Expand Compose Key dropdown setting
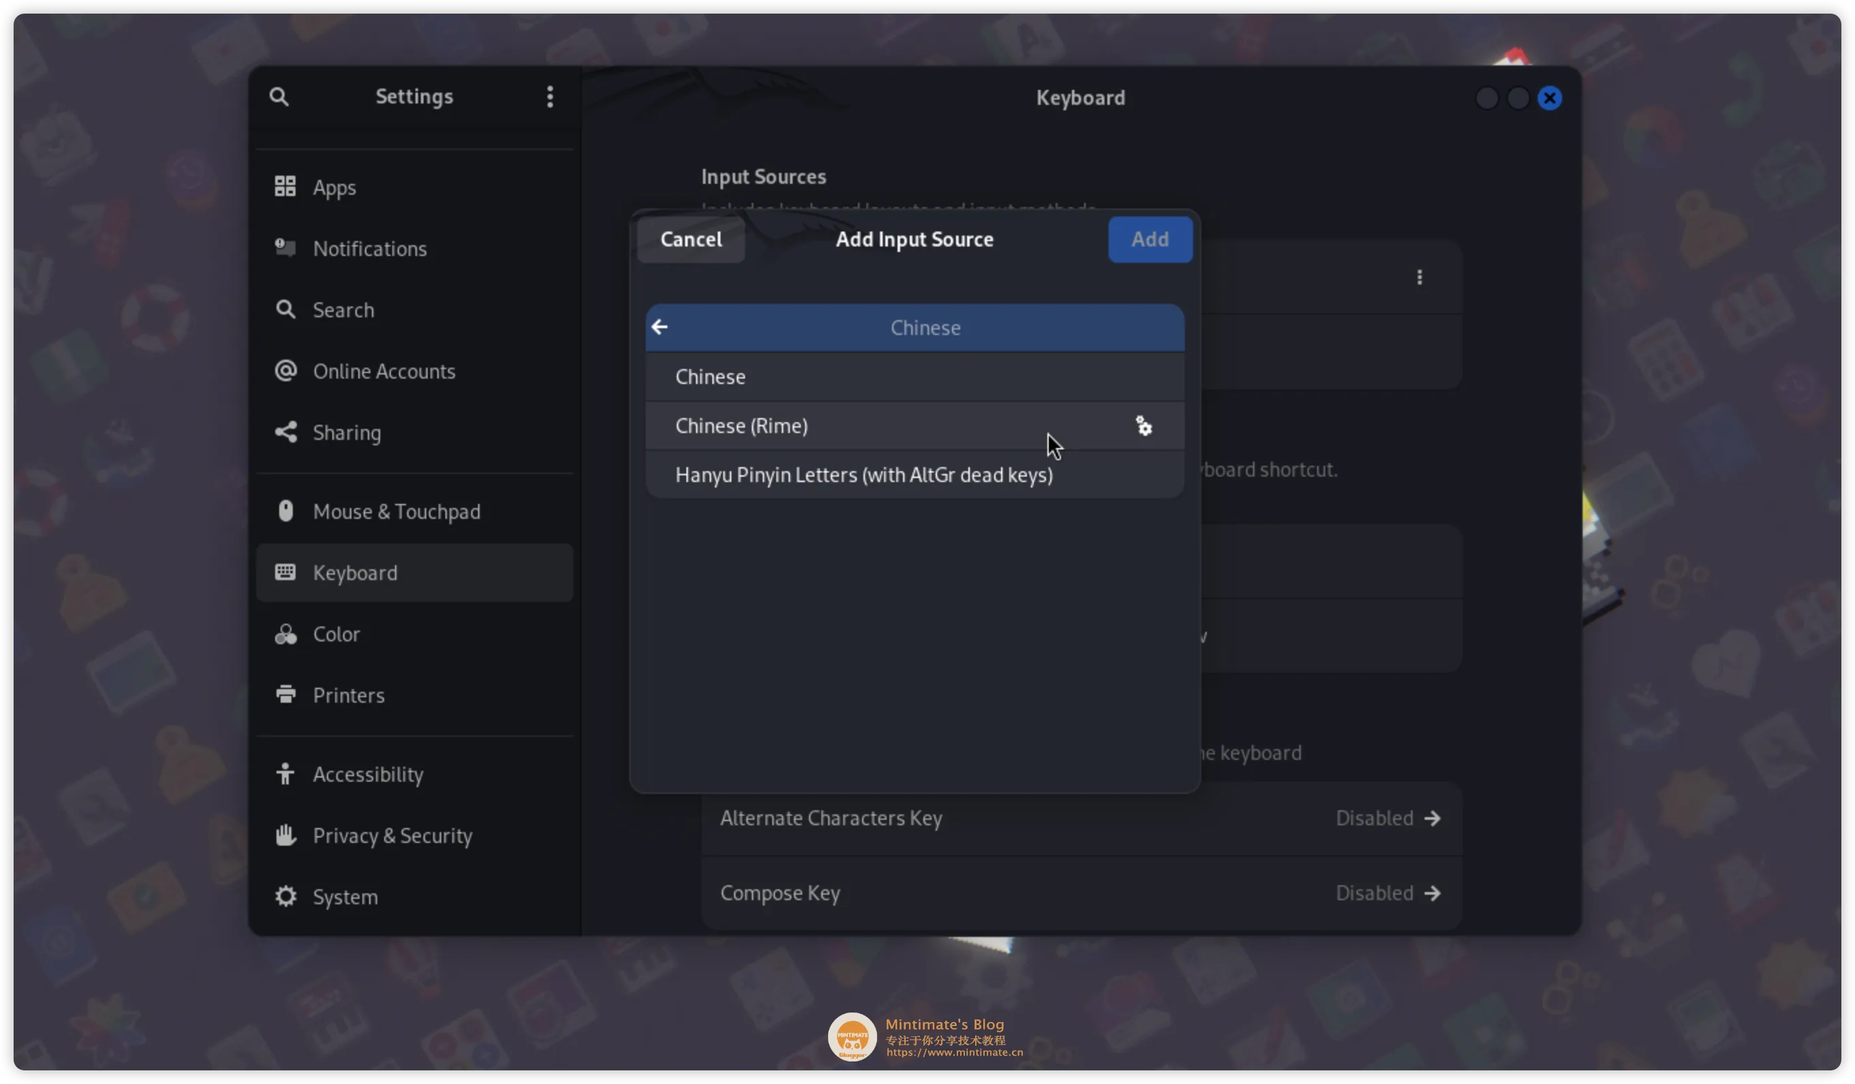The image size is (1855, 1084). (1432, 892)
